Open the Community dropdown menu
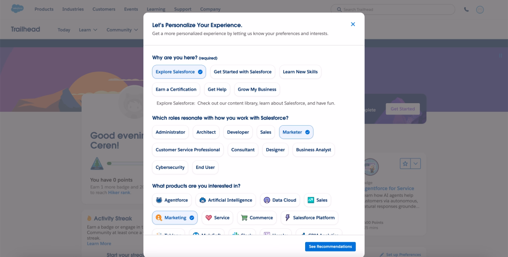Screen dimensions: 508x257 point(122,30)
